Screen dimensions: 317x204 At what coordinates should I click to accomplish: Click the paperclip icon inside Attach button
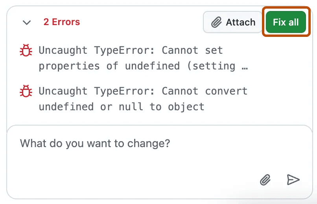(x=216, y=22)
